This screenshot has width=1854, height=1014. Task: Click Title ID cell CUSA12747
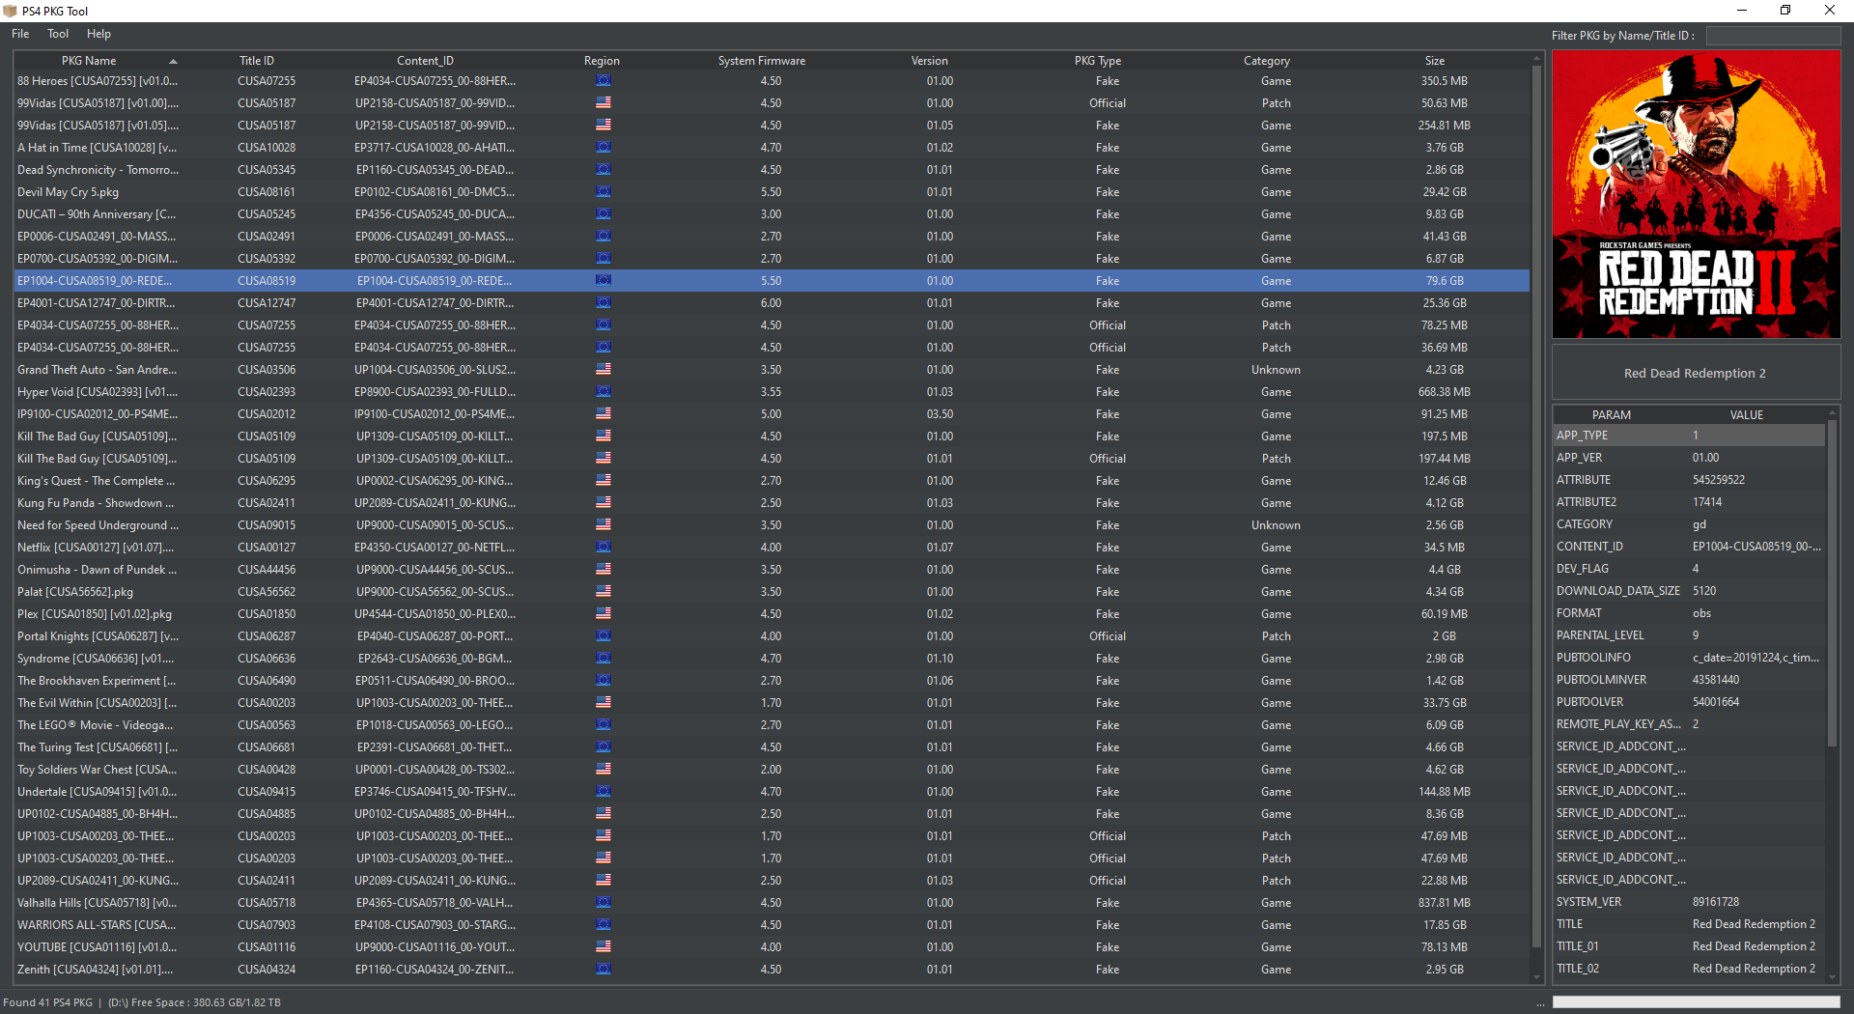pos(267,303)
